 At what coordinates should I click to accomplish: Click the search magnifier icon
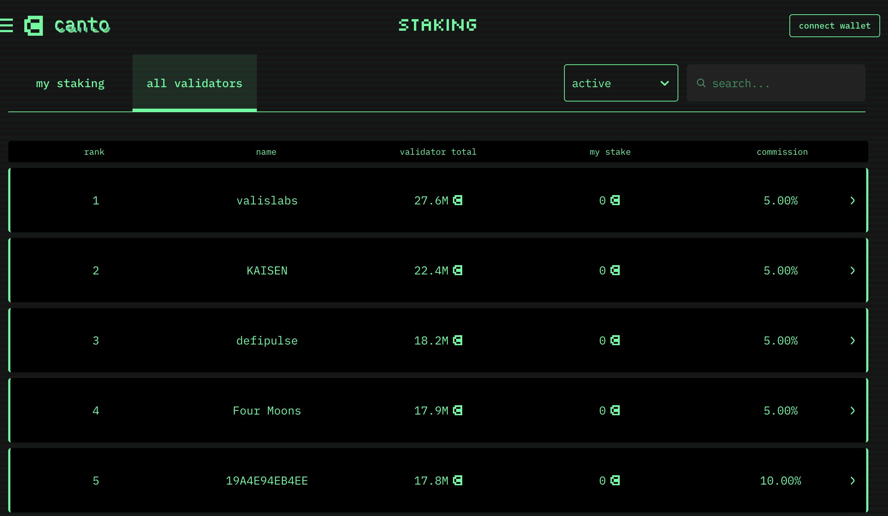tap(701, 83)
